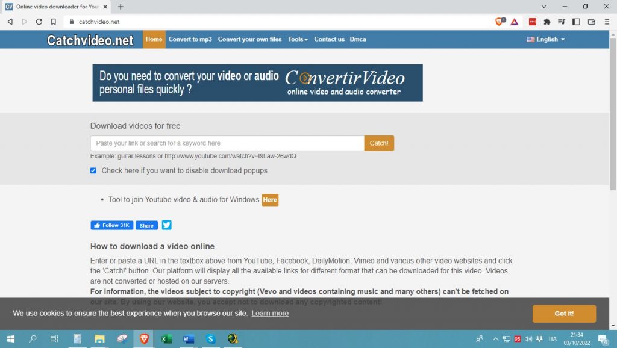Uncheck the disable download popups checkbox
This screenshot has width=617, height=348.
(x=93, y=170)
